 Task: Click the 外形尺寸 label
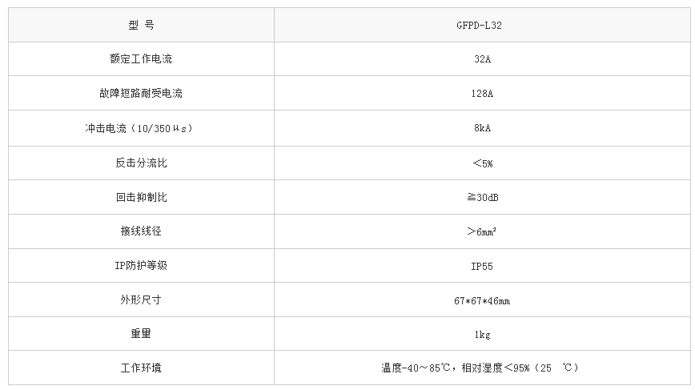[x=141, y=300]
